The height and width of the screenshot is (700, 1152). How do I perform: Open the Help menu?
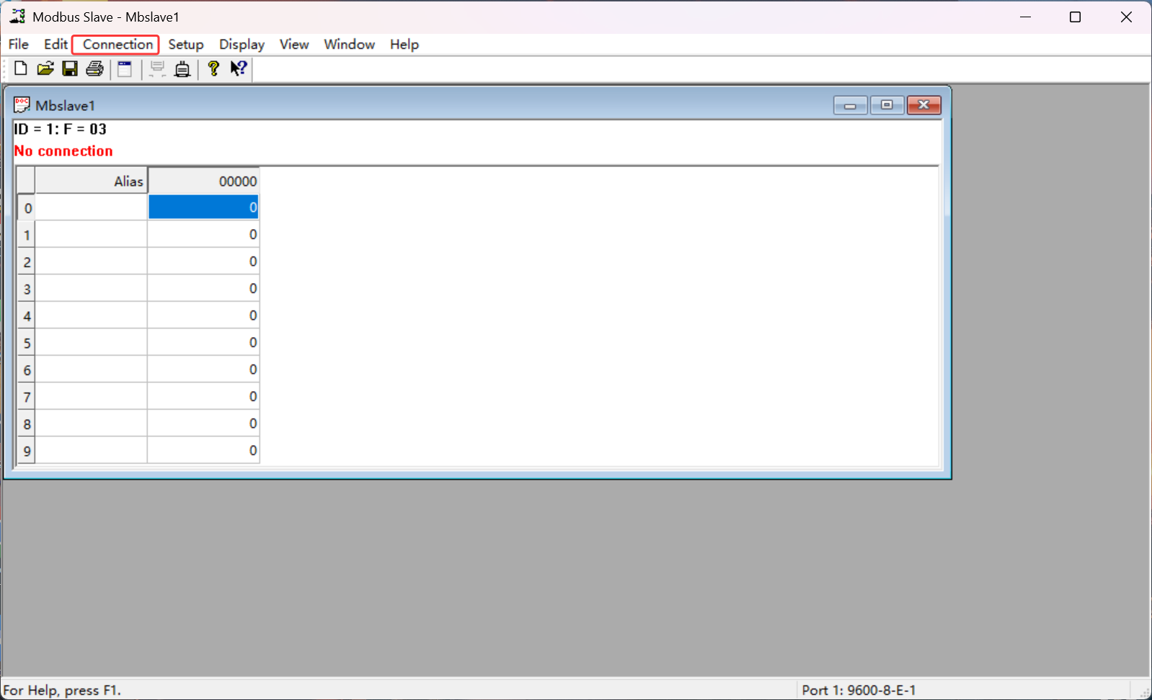404,45
